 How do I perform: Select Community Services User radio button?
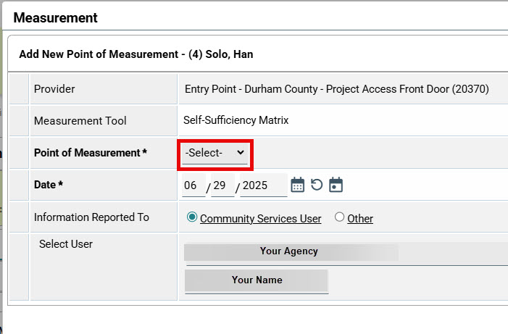(192, 217)
